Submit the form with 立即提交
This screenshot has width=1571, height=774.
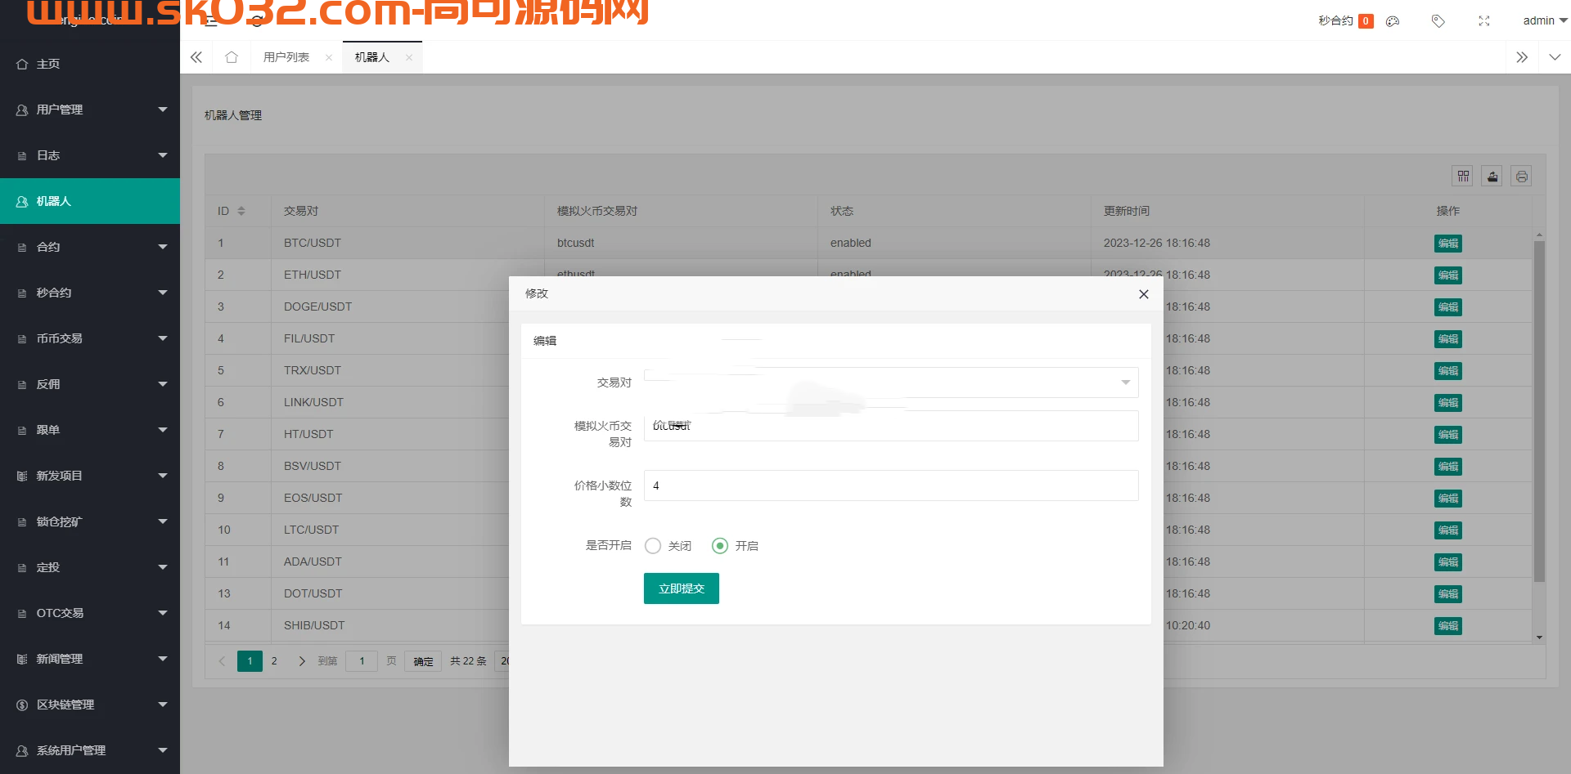point(682,588)
